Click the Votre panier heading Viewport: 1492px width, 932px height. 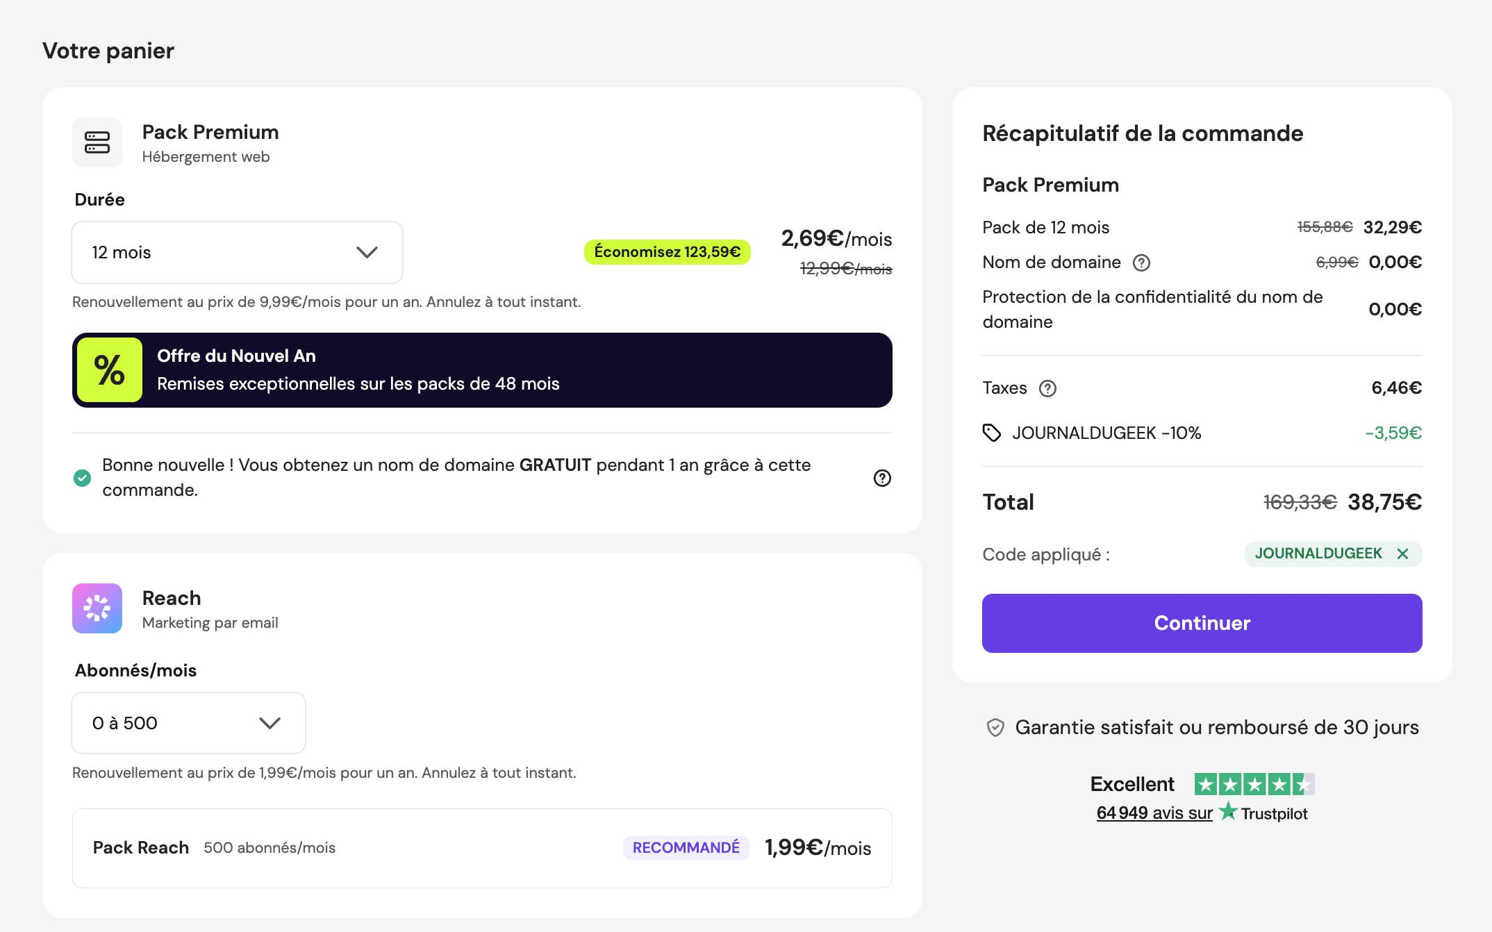pos(108,51)
